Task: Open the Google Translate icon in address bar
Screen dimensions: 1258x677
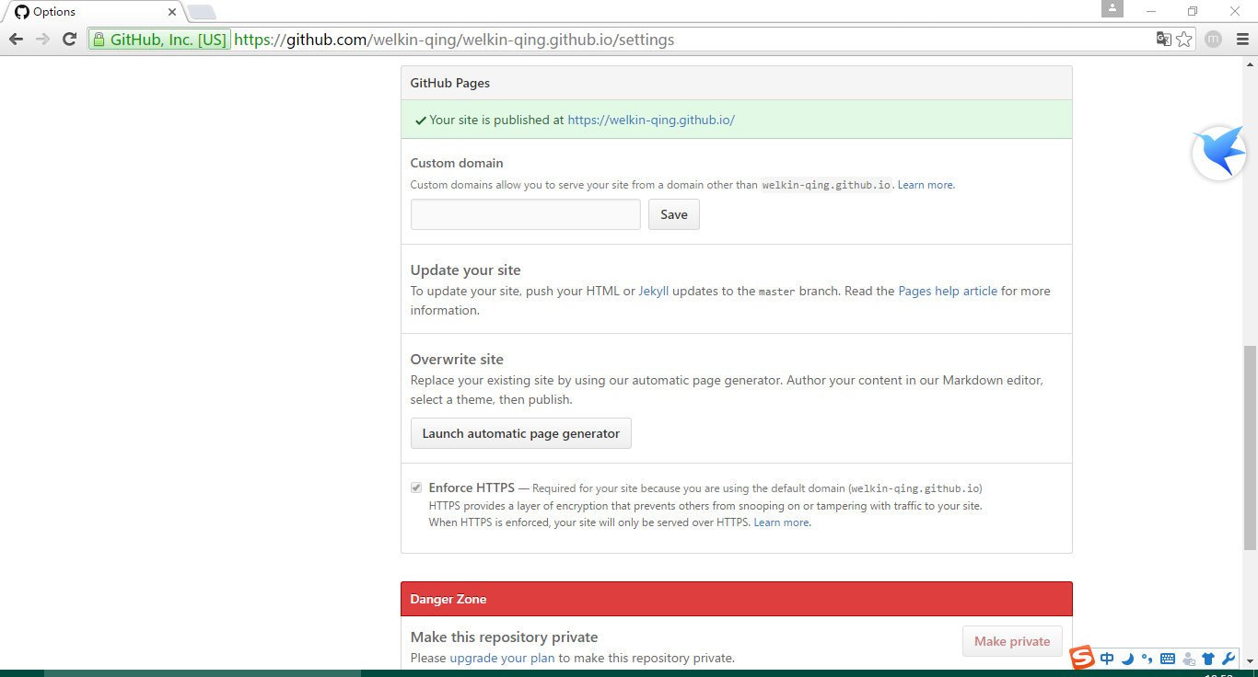Action: click(x=1163, y=39)
